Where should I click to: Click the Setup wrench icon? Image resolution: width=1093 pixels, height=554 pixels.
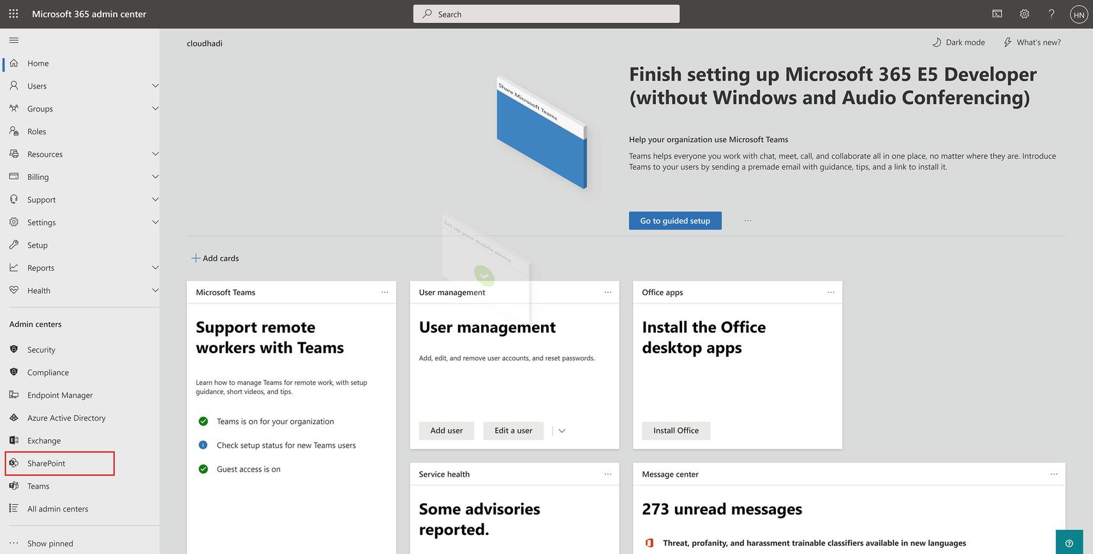(x=14, y=245)
